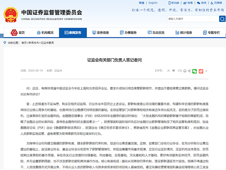Click 新闻发布 in the breadcrumb path
The width and height of the screenshot is (226, 170).
pyautogui.click(x=33, y=43)
